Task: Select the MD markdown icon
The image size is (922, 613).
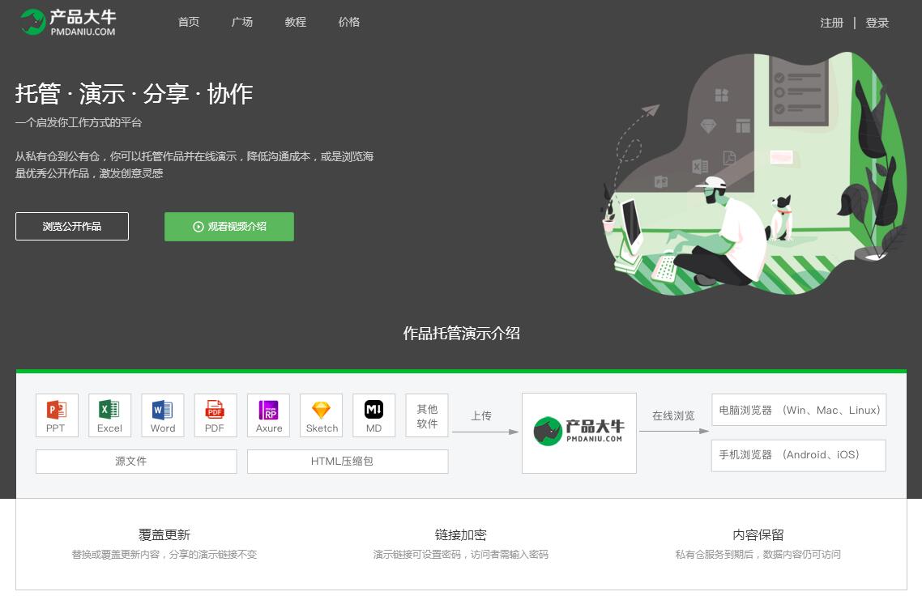Action: pyautogui.click(x=374, y=415)
